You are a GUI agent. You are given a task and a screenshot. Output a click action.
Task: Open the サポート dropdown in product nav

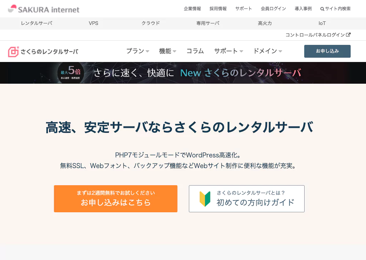click(x=229, y=51)
